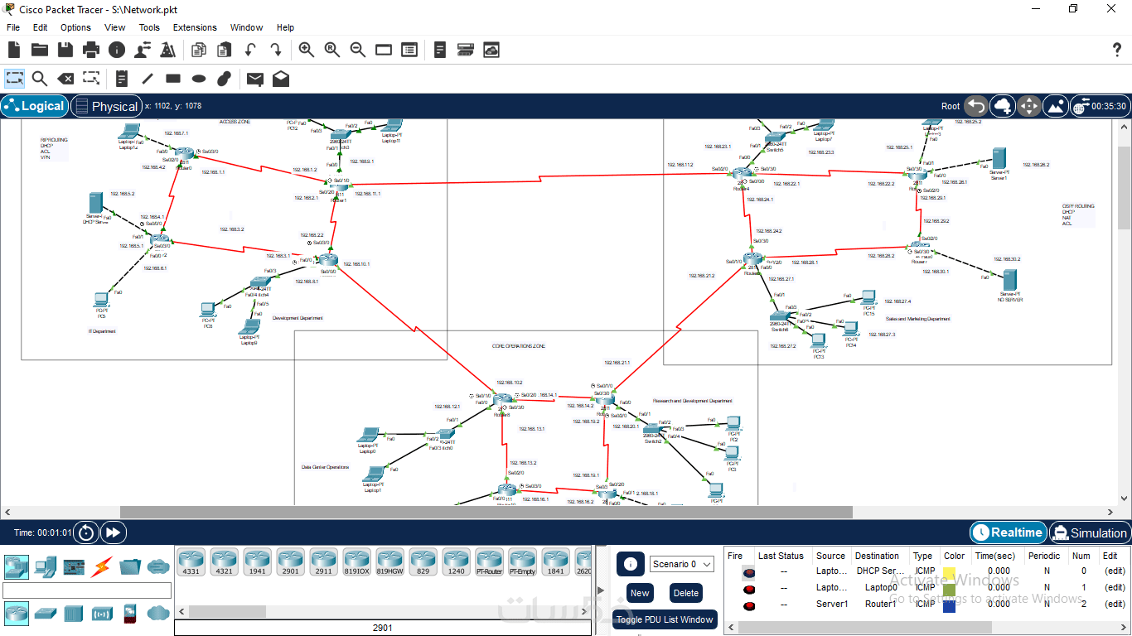Select the 2911 router device icon

[323, 562]
